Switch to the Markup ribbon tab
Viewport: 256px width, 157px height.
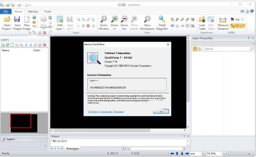[x=33, y=11]
